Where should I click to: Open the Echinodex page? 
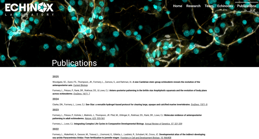pyautogui.click(x=225, y=6)
